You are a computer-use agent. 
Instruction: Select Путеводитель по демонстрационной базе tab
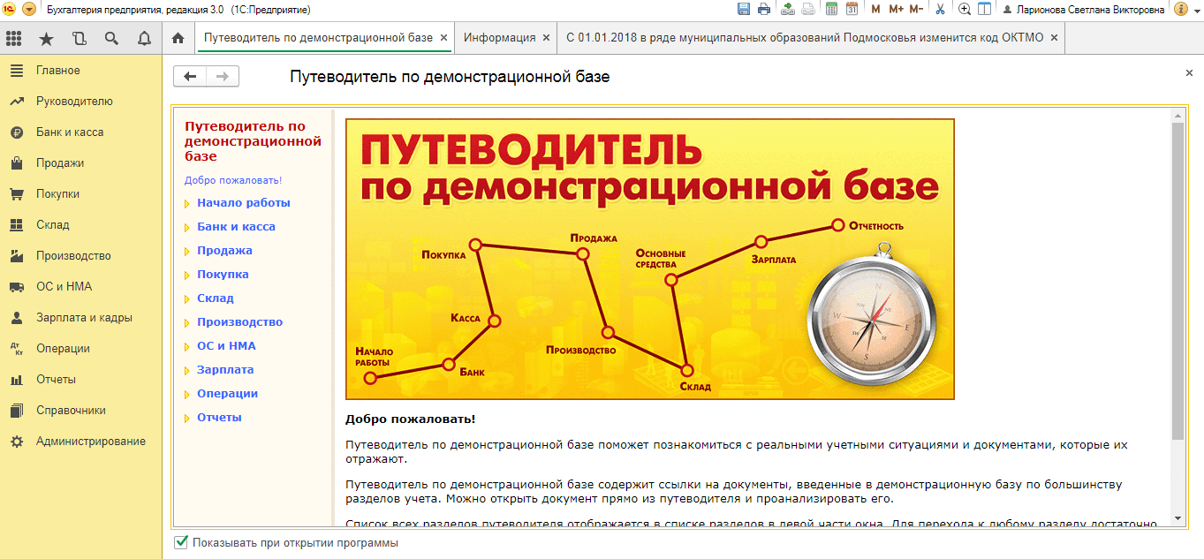318,38
